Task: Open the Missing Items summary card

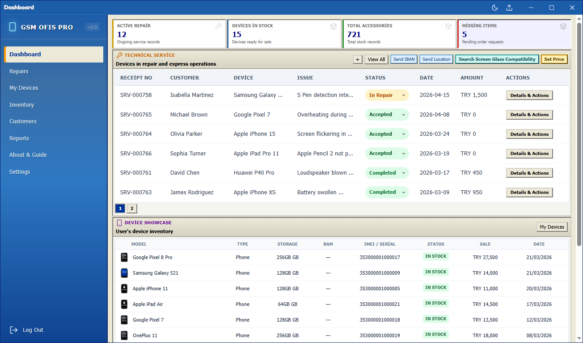Action: [514, 33]
